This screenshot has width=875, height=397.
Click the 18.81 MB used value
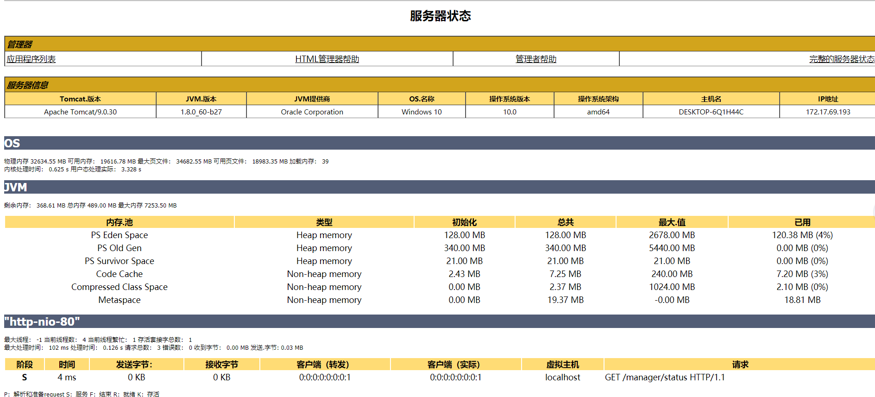802,300
